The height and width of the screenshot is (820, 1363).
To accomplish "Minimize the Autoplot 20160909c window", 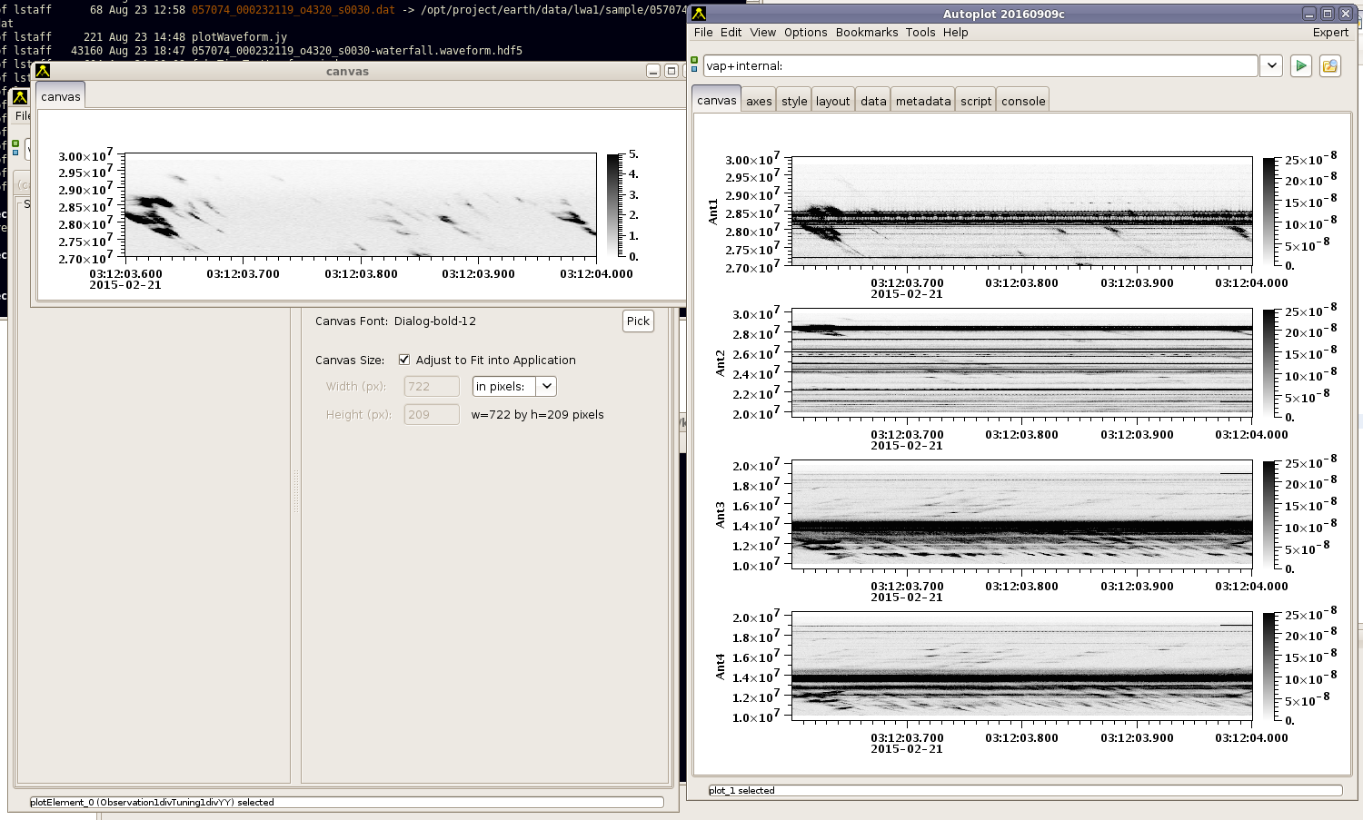I will [1309, 14].
